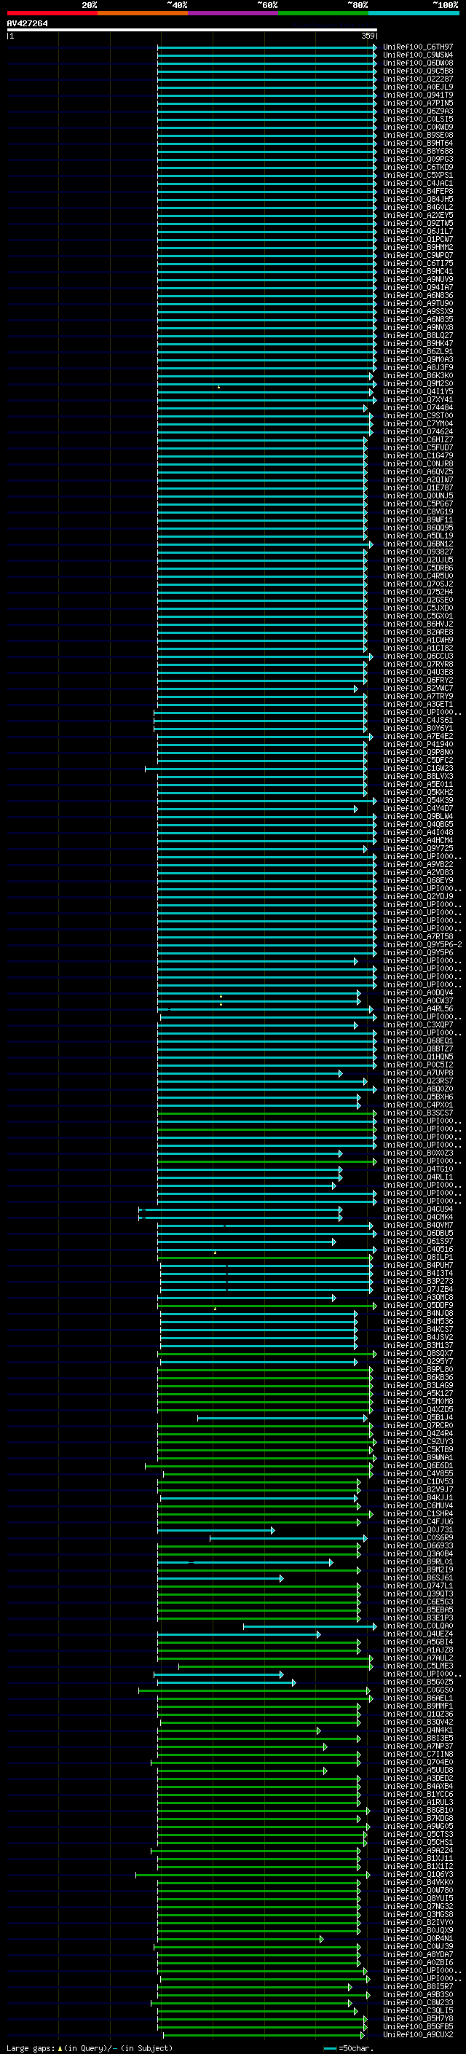The image size is (466, 2054).
Task: Click the purple ~60% identity legend segment
Action: pos(234,13)
